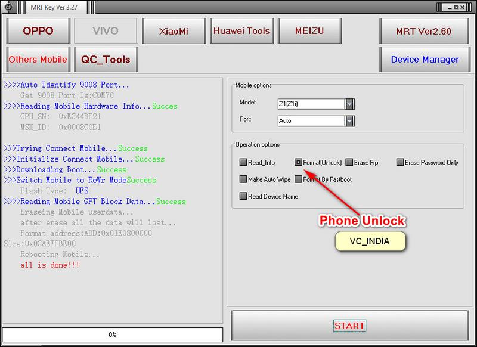Open the QC_Tools section
The height and width of the screenshot is (347, 477).
(x=106, y=59)
